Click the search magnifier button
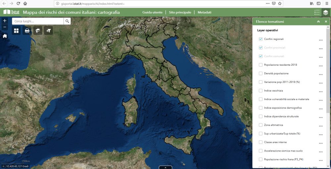The image size is (331, 169). (67, 21)
